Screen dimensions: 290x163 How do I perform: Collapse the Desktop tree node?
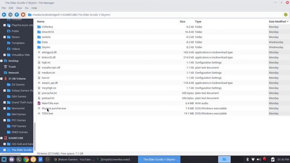point(1,61)
